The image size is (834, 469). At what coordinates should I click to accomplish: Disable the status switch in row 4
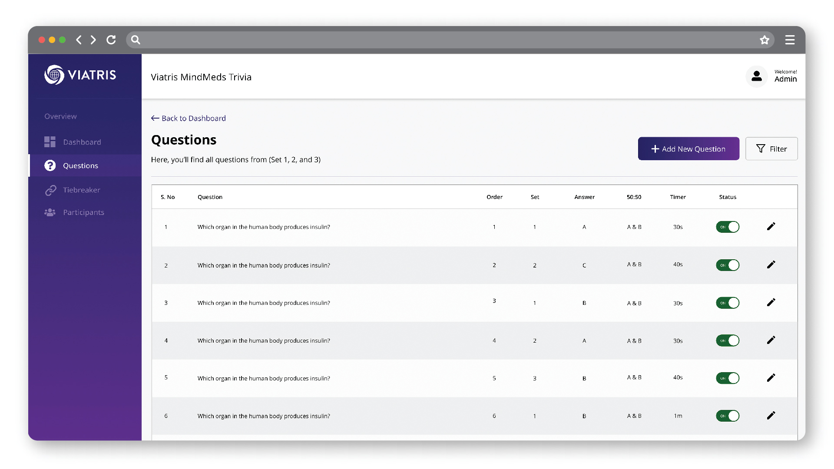pos(728,340)
